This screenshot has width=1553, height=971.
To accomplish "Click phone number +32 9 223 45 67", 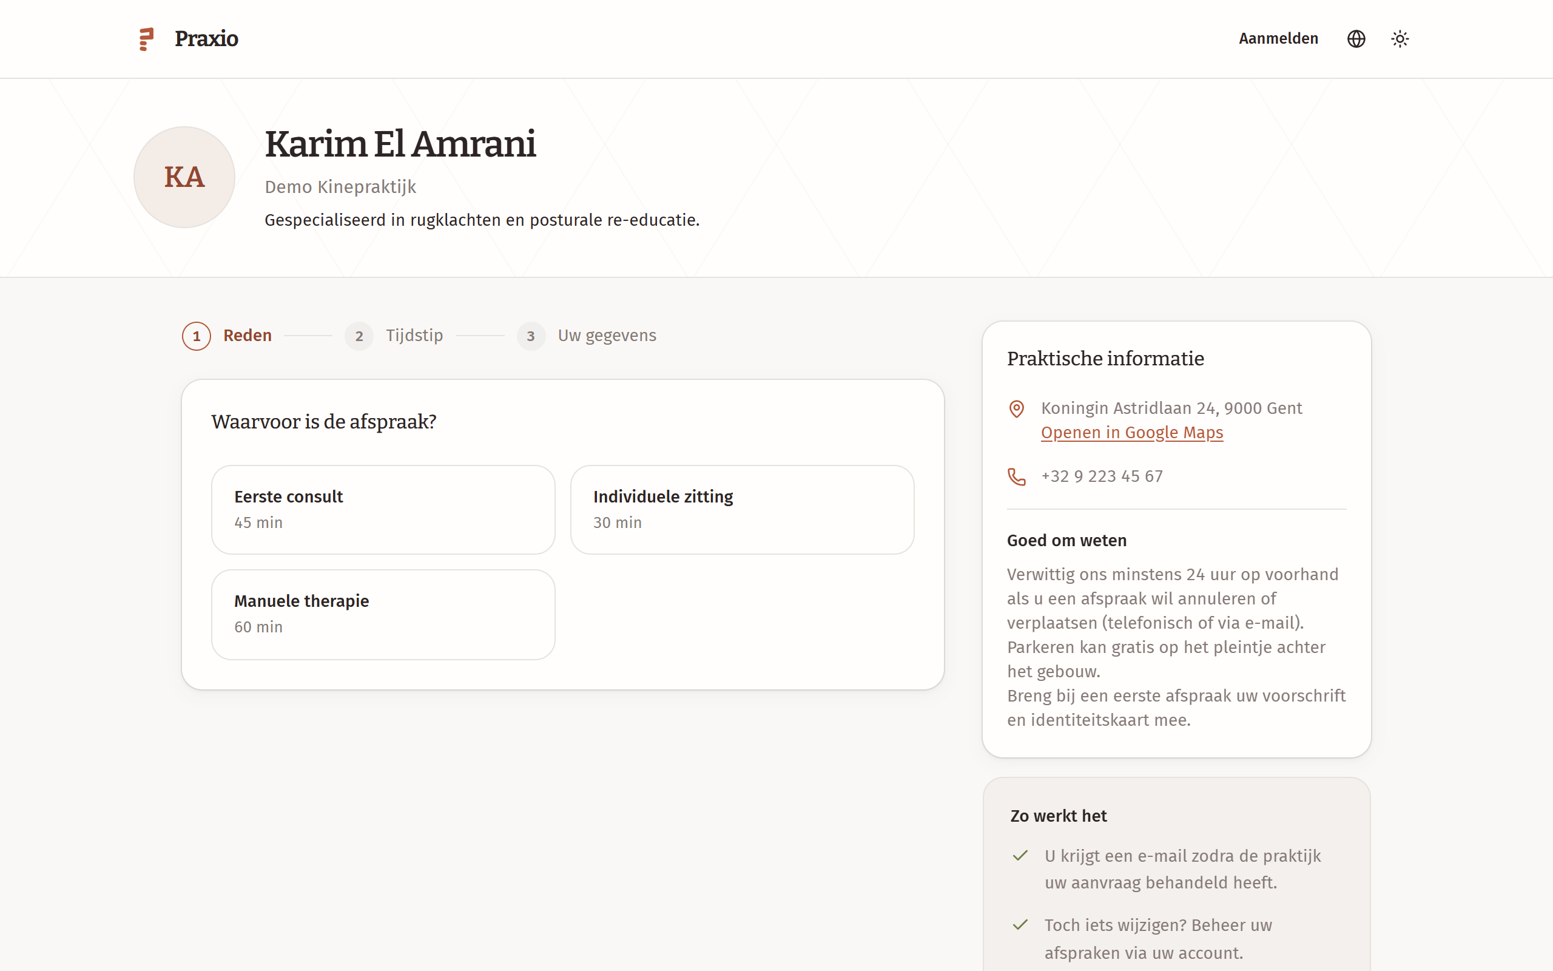I will point(1101,476).
